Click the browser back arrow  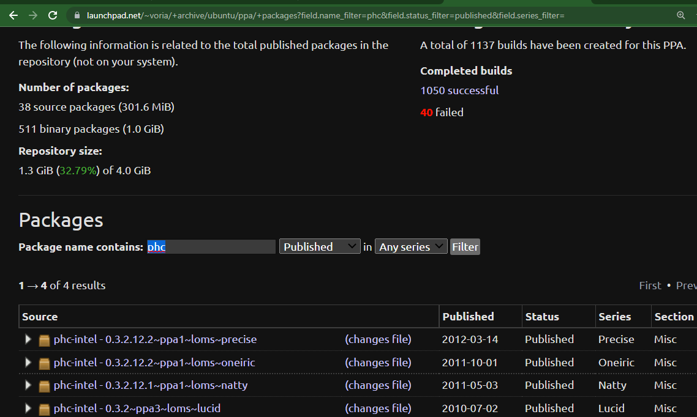click(13, 15)
